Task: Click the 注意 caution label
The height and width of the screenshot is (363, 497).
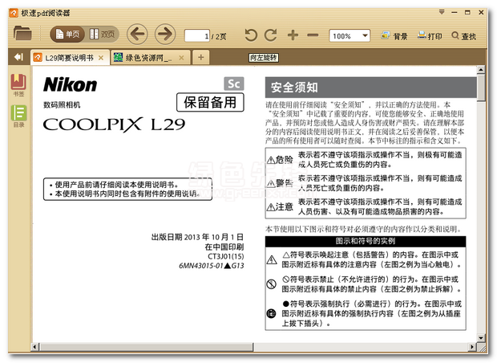Action: [280, 207]
